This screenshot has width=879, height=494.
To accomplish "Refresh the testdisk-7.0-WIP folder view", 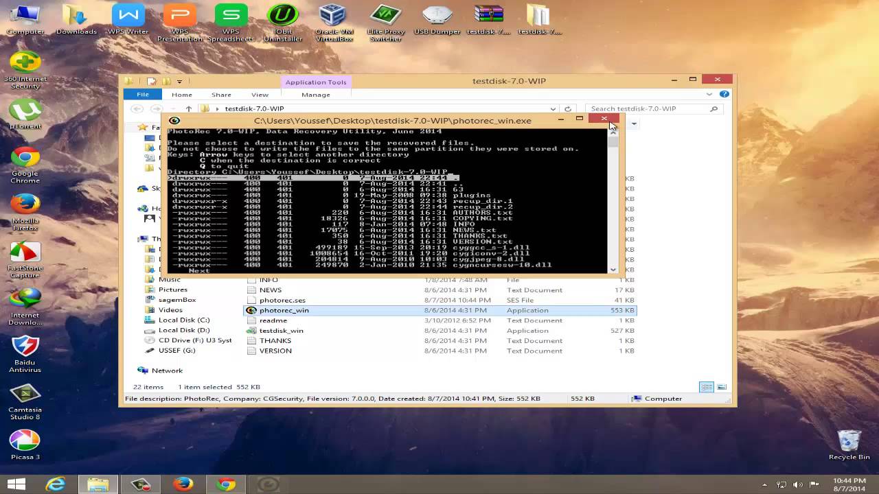I will click(x=568, y=108).
